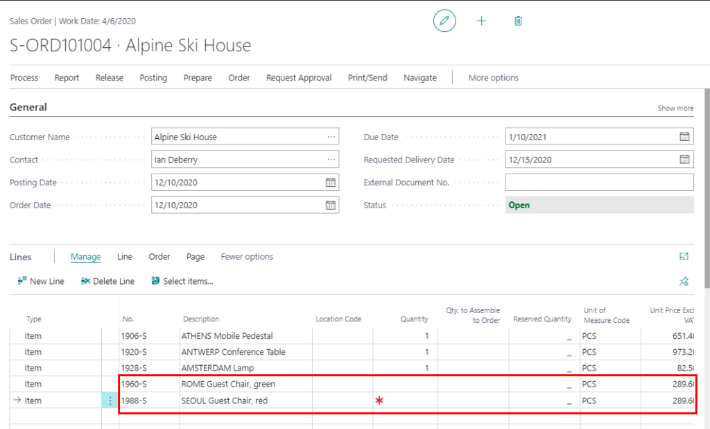
Task: Click unit price 973.20 cell
Action: coord(668,352)
